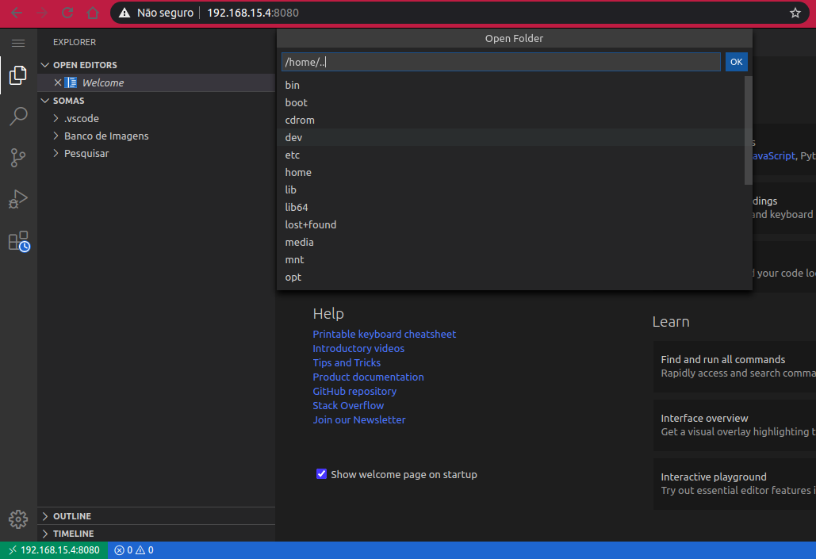Select the cdrom folder
Image resolution: width=816 pixels, height=559 pixels.
(x=511, y=120)
